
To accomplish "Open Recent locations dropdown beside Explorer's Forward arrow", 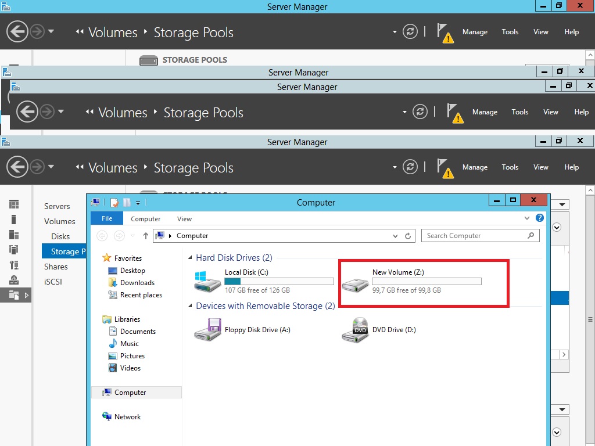I will tap(133, 236).
